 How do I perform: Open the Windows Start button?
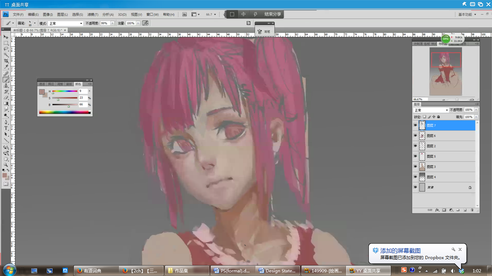tap(9, 270)
